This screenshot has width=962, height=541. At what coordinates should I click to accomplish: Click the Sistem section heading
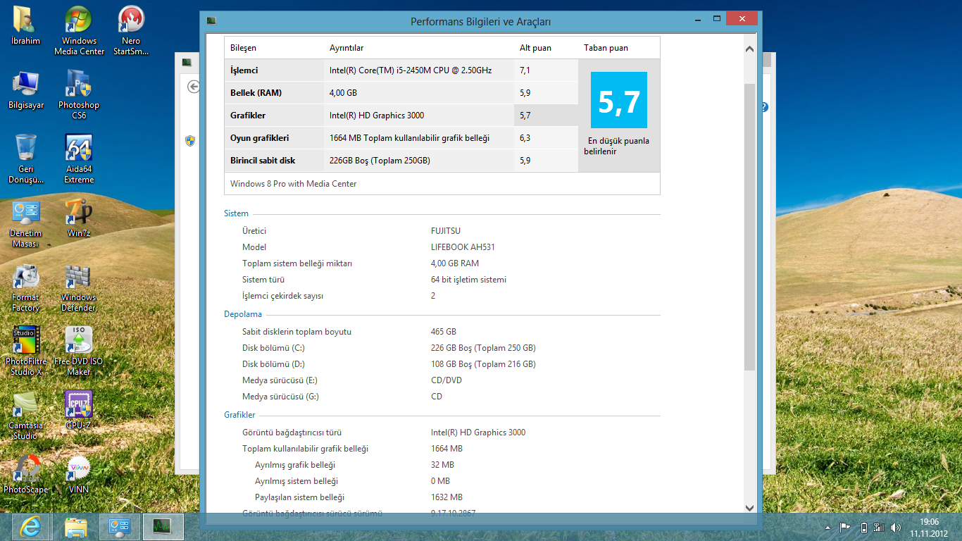click(236, 213)
